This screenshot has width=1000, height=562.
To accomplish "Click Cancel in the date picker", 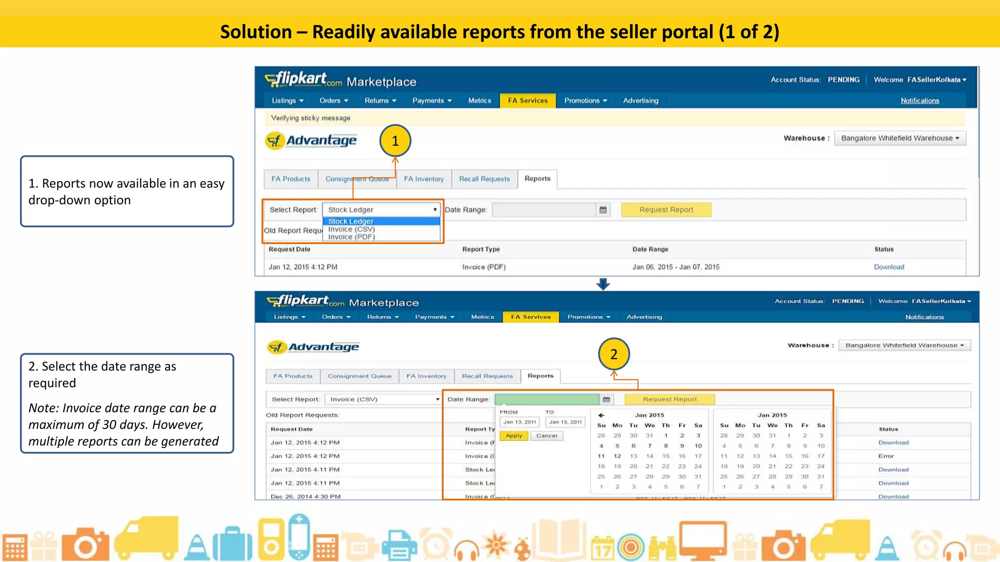I will [x=546, y=436].
